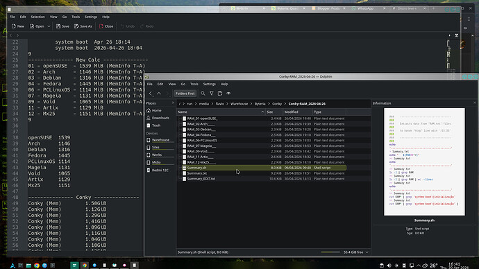Sort files by the Type column header
The height and width of the screenshot is (269, 479).
tap(329, 112)
